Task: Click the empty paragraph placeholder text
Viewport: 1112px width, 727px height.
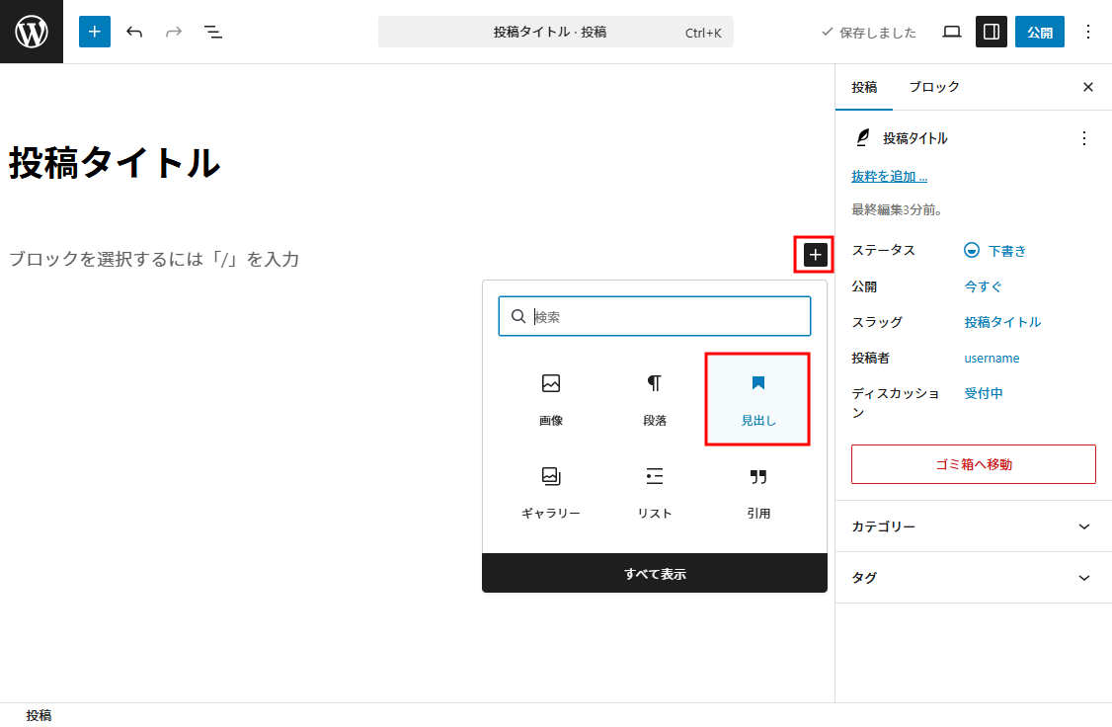Action: click(x=154, y=259)
